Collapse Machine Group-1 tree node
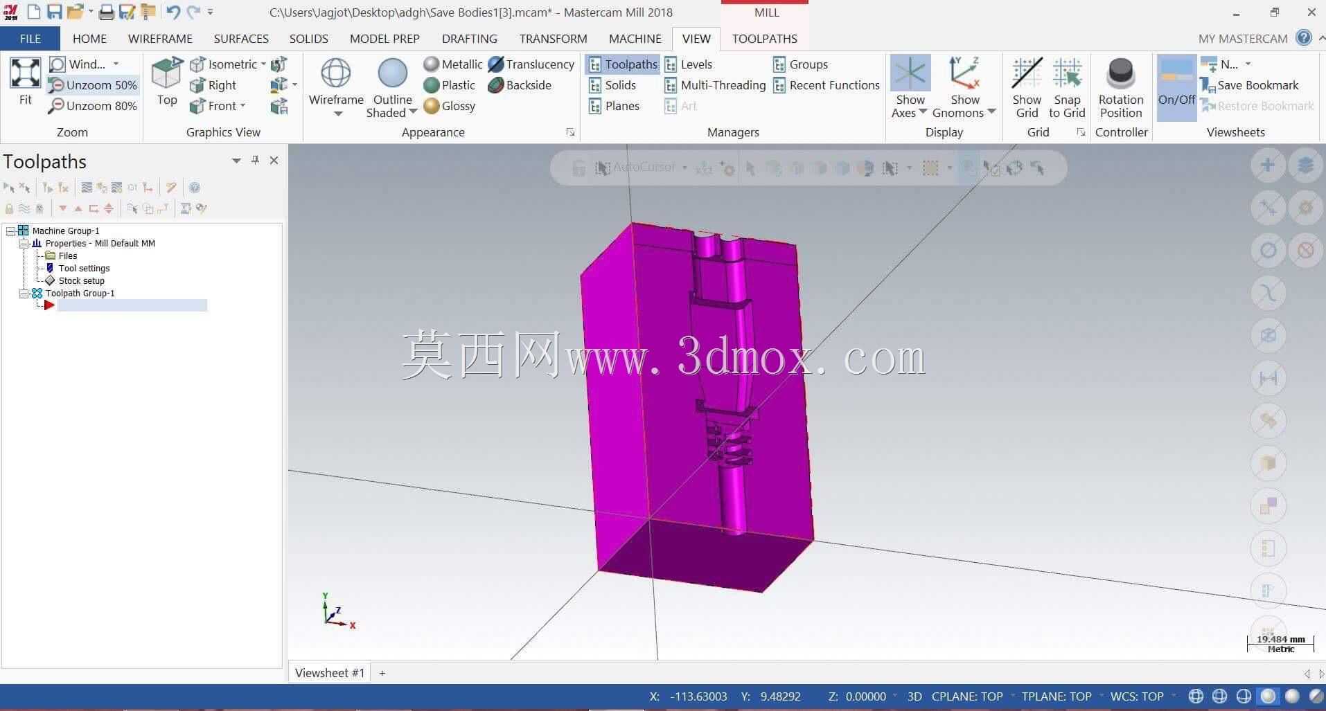 (10, 231)
